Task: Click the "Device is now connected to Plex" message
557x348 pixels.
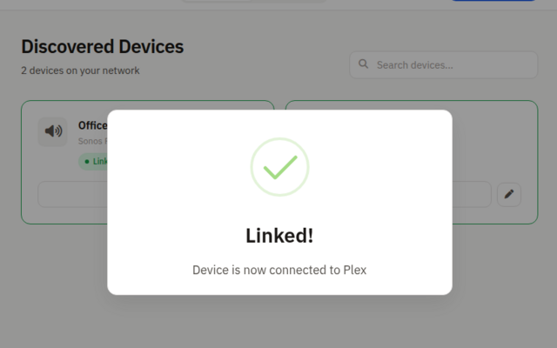Action: [279, 270]
